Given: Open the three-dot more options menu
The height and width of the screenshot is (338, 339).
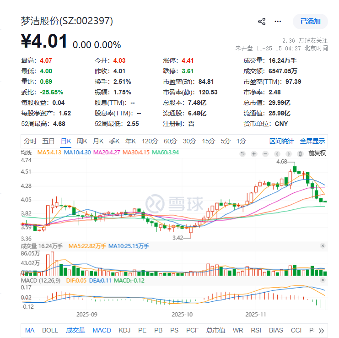Looking at the screenshot, I should click(278, 22).
